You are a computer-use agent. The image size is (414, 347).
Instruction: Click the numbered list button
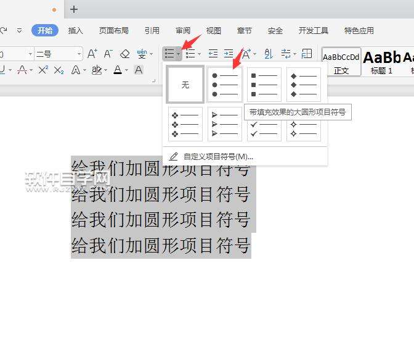[x=190, y=54]
